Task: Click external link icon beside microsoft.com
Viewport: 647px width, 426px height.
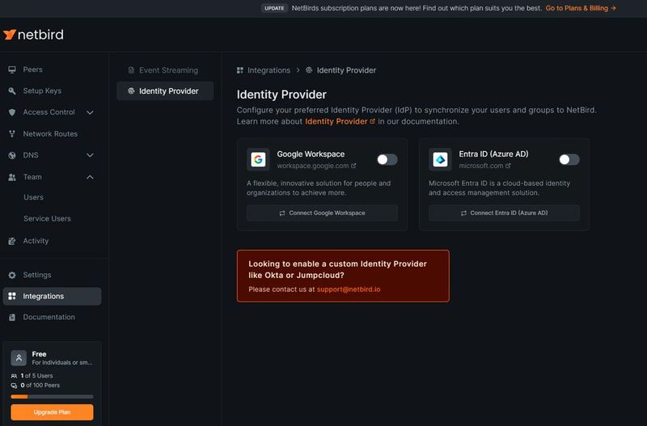Action: (x=508, y=166)
